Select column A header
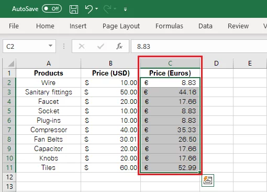This screenshot has width=267, height=192. pos(49,63)
